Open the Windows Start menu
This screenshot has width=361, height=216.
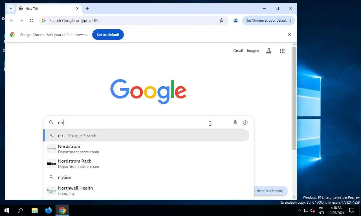click(7, 210)
